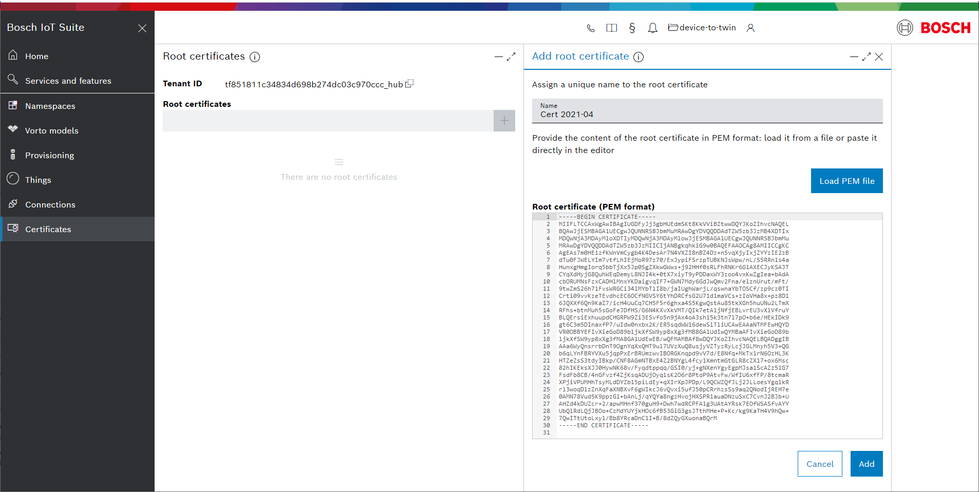Open Vorto models page

[77, 130]
